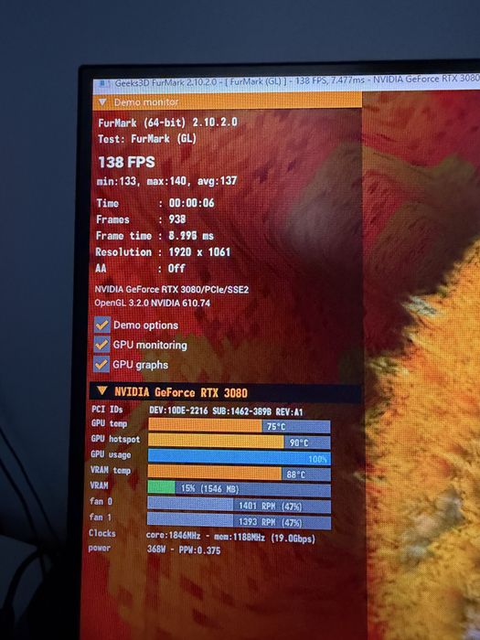Click the Demo monitor header label
Screen dimensions: 480x640
point(146,102)
